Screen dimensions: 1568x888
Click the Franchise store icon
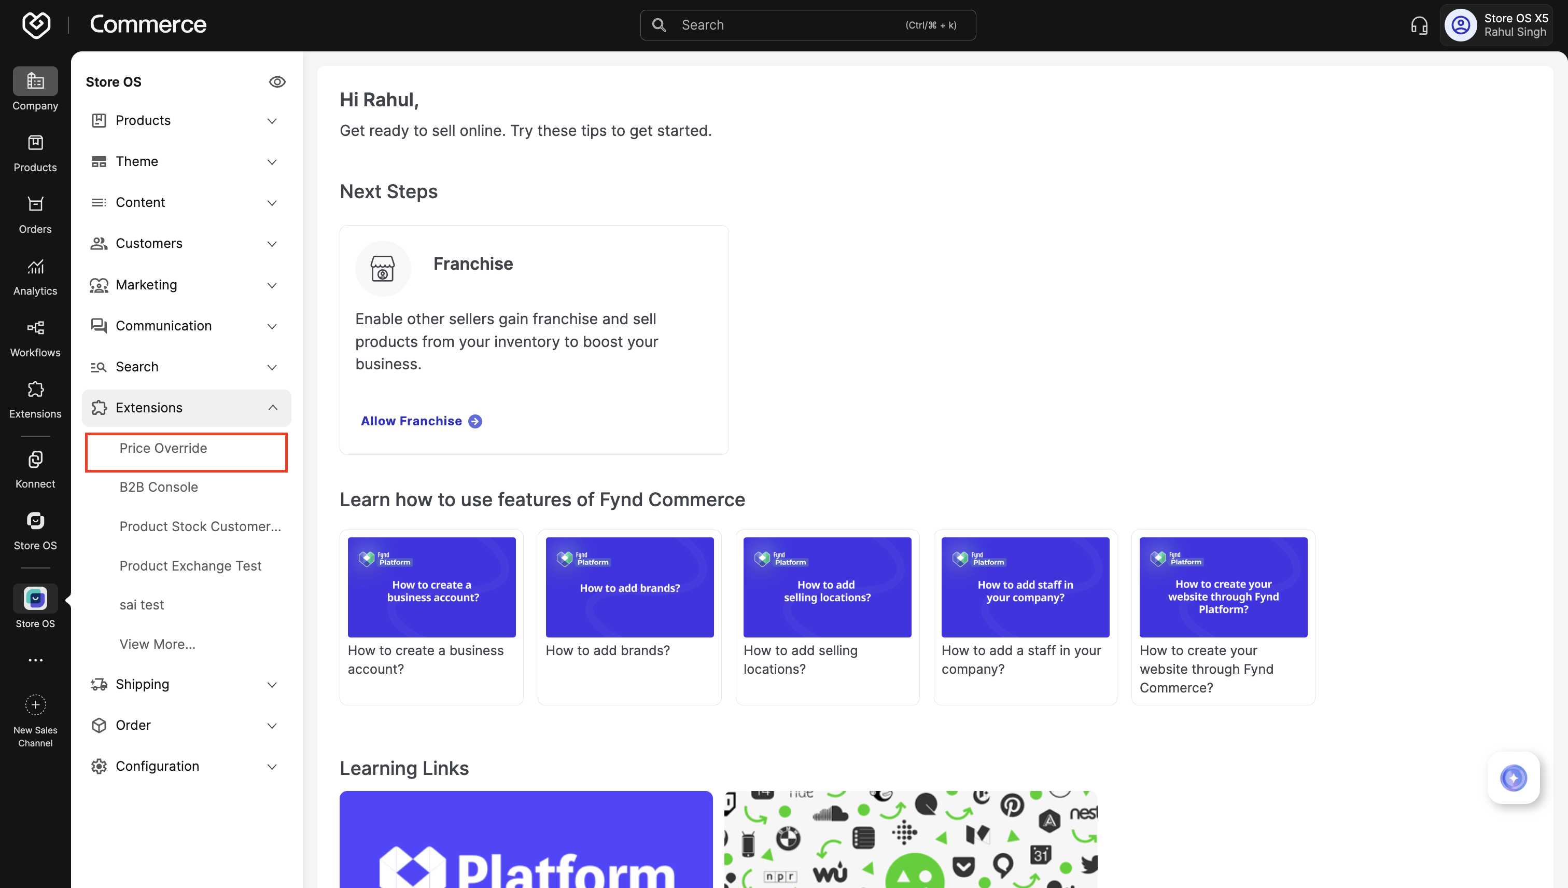383,268
